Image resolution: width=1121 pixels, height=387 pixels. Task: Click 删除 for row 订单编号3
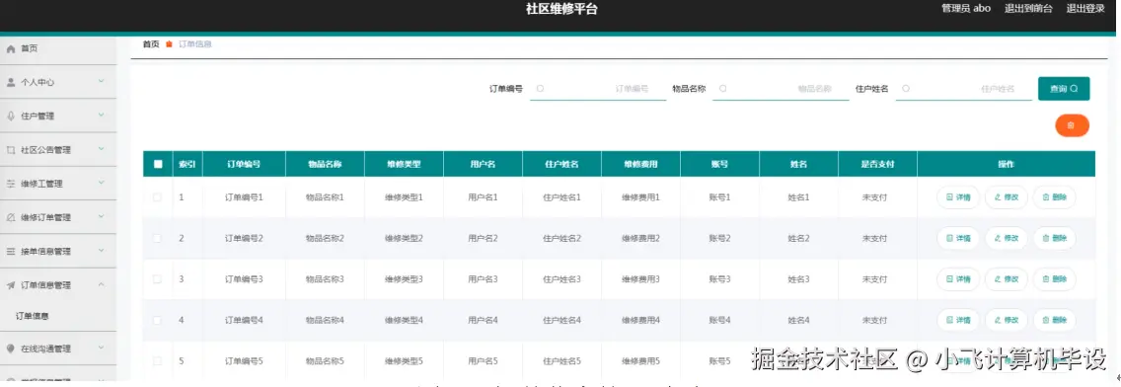(1054, 279)
